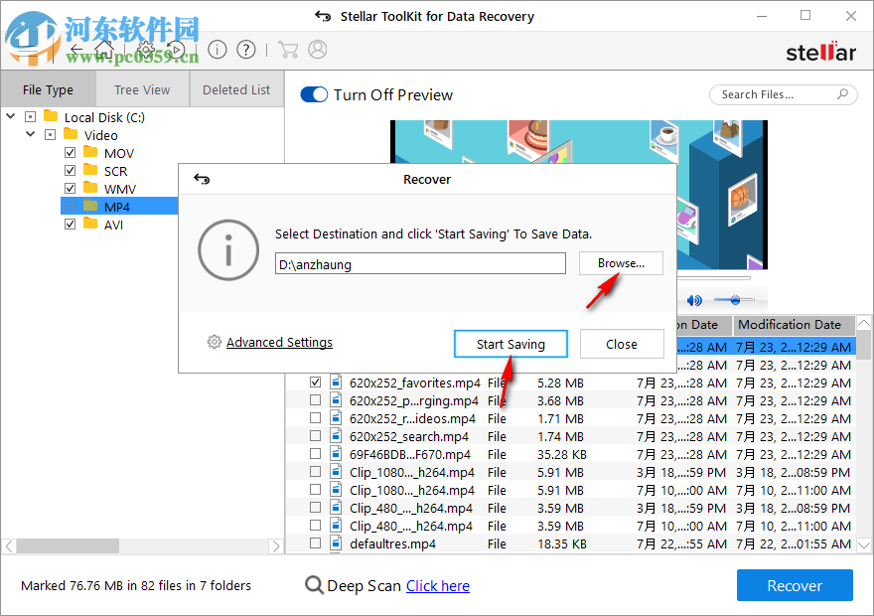
Task: Click the shopping cart purchase icon
Action: 289,49
